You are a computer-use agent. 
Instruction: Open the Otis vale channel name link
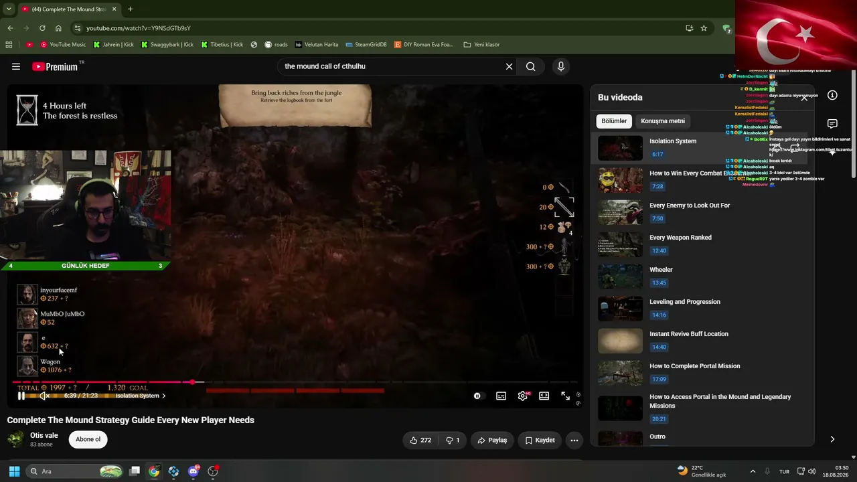pyautogui.click(x=44, y=435)
